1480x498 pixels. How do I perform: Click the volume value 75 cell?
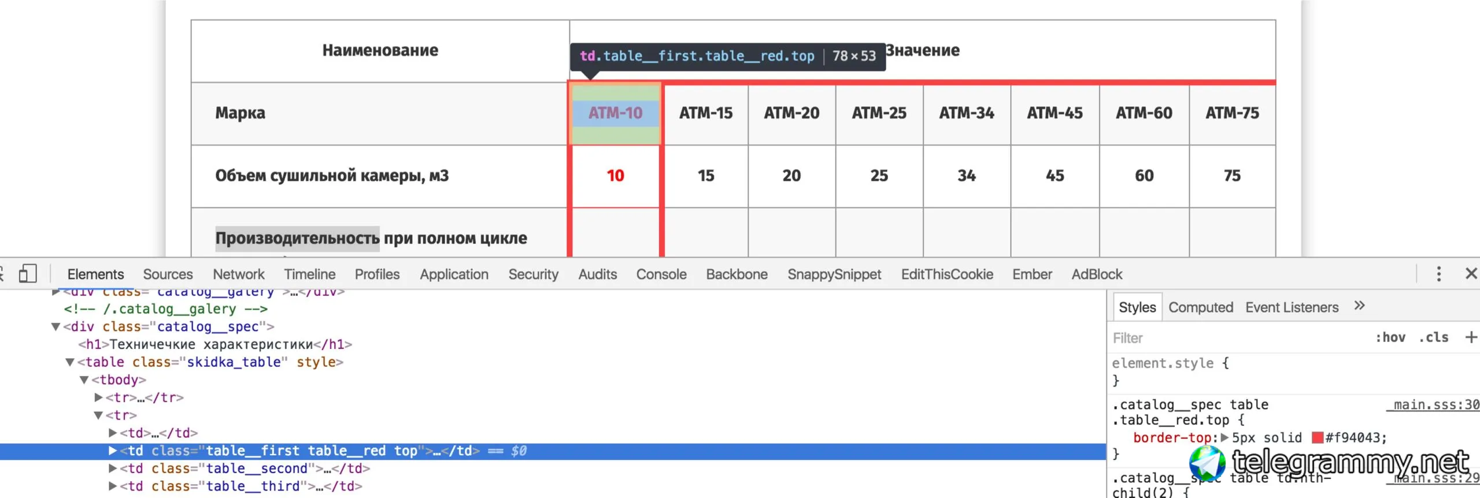pos(1233,176)
